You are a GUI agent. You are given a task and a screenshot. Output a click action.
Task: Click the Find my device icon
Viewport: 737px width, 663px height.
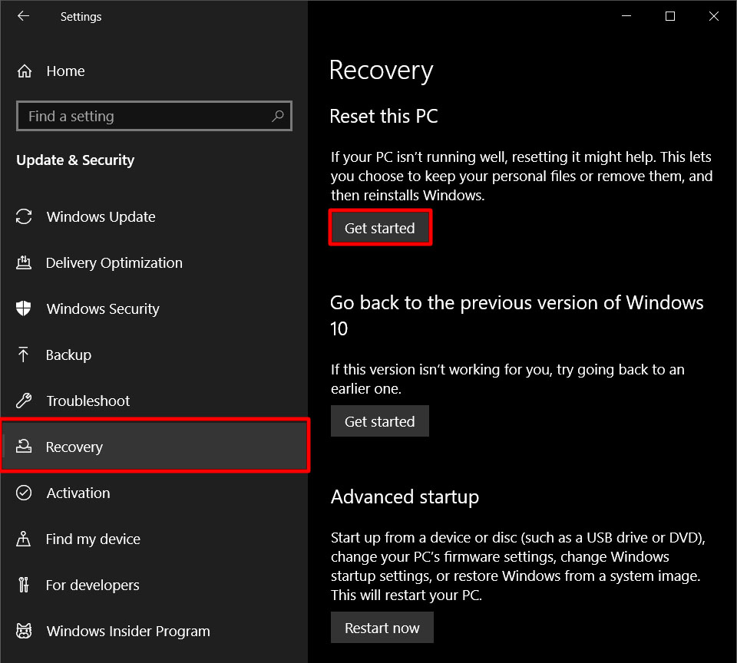pyautogui.click(x=24, y=539)
